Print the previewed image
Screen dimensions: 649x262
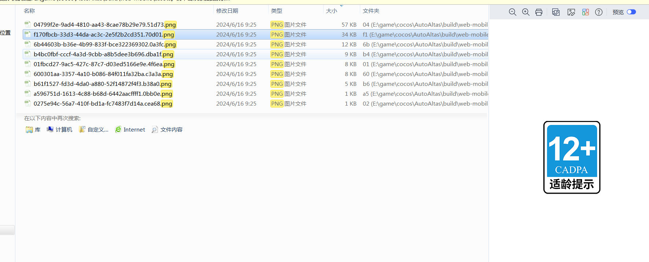pyautogui.click(x=539, y=12)
